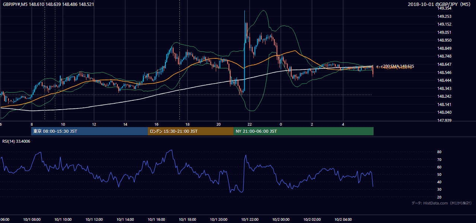Screen dimensions: 476x223
Task: Click price axis label 149.152
Action: pos(444,25)
